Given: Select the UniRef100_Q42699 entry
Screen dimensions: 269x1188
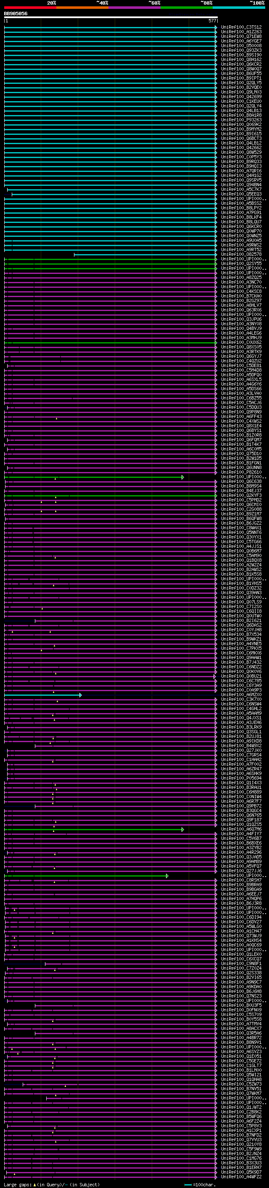Looking at the screenshot, I should [241, 97].
